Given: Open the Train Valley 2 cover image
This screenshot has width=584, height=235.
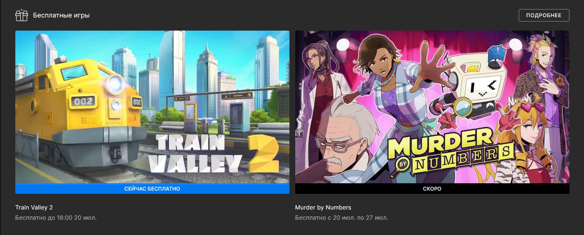Looking at the screenshot, I should [152, 107].
